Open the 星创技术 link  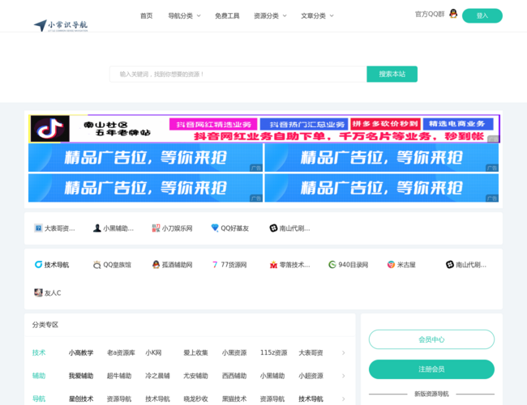click(81, 399)
